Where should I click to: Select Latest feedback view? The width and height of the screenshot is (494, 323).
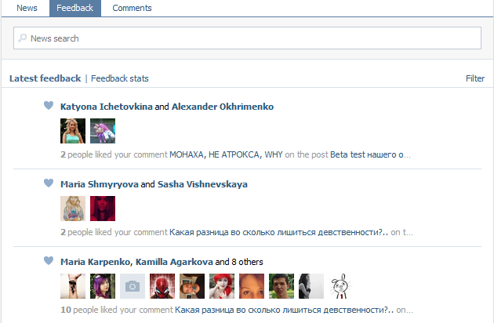point(45,78)
